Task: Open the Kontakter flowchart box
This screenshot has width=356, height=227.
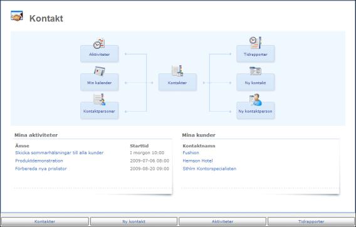Action: 177,82
